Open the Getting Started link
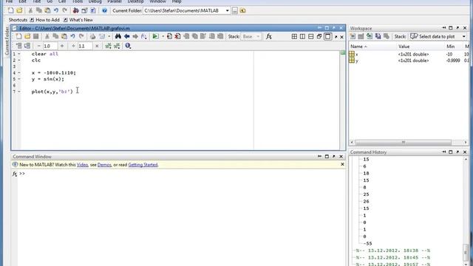This screenshot has width=473, height=266. 143,165
